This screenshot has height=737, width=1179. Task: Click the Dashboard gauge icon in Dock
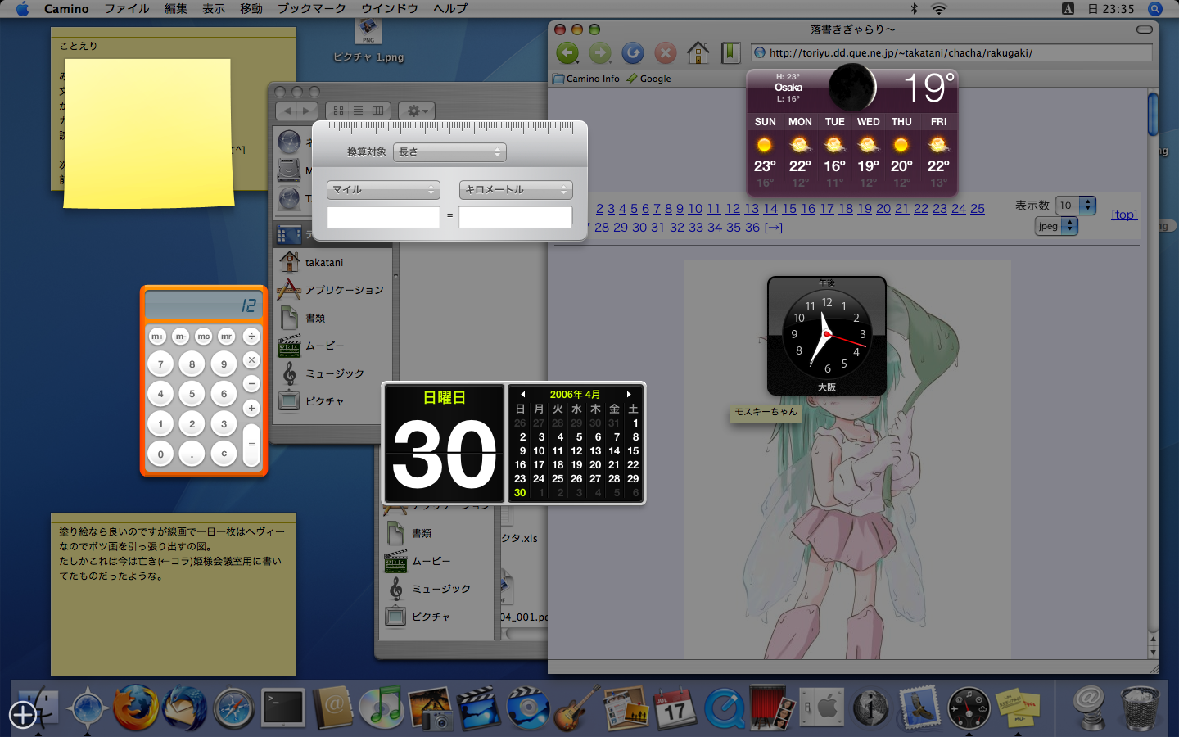[x=969, y=708]
